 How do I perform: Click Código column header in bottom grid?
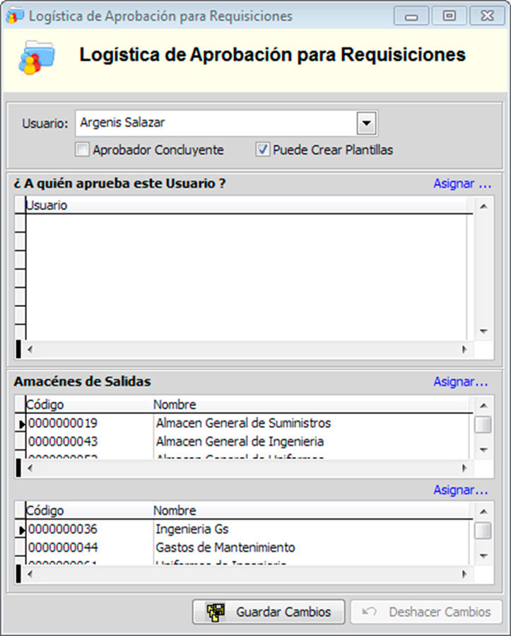[45, 511]
